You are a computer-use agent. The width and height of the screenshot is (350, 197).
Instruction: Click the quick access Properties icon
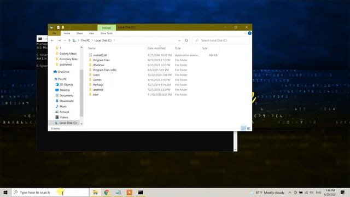pyautogui.click(x=58, y=27)
